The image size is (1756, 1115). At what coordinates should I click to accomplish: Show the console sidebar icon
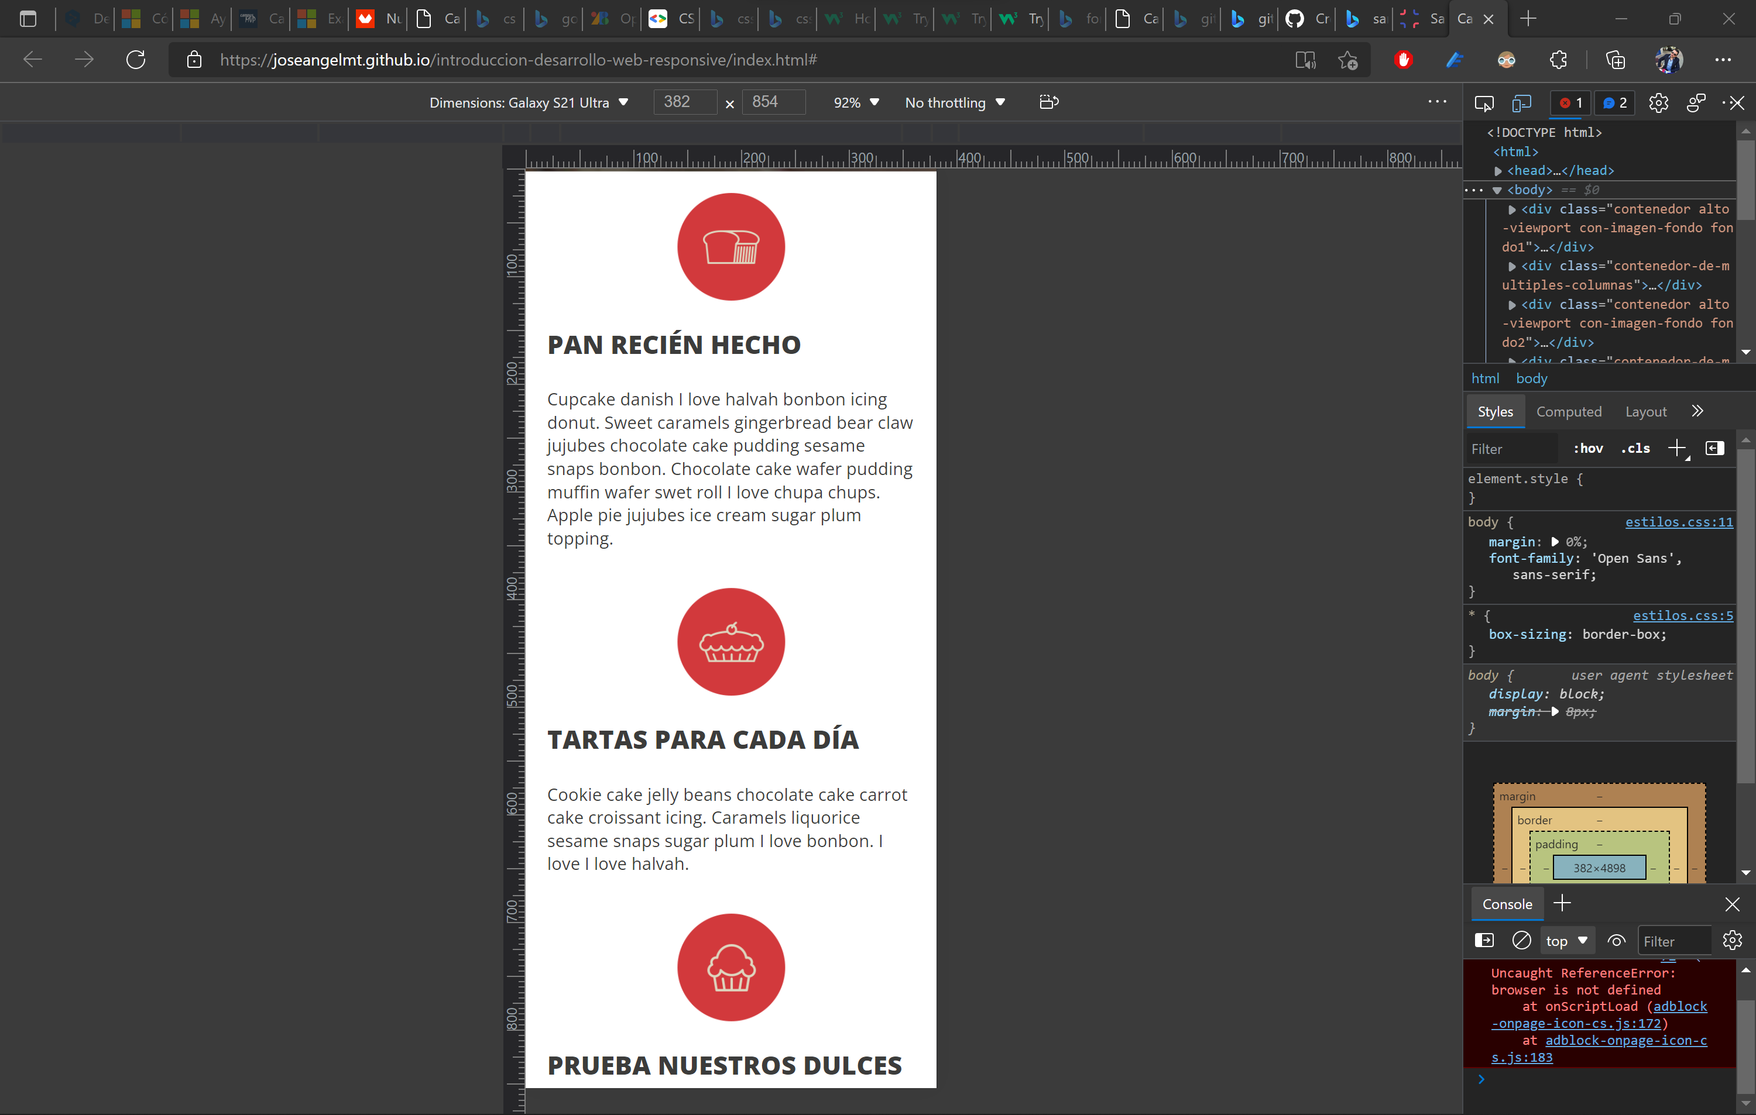1484,940
